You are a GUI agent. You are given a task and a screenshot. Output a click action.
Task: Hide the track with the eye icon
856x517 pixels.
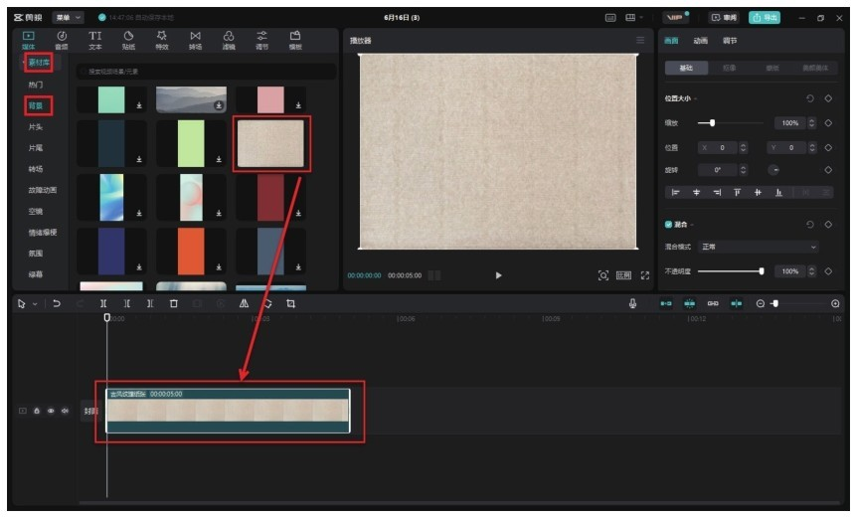51,411
